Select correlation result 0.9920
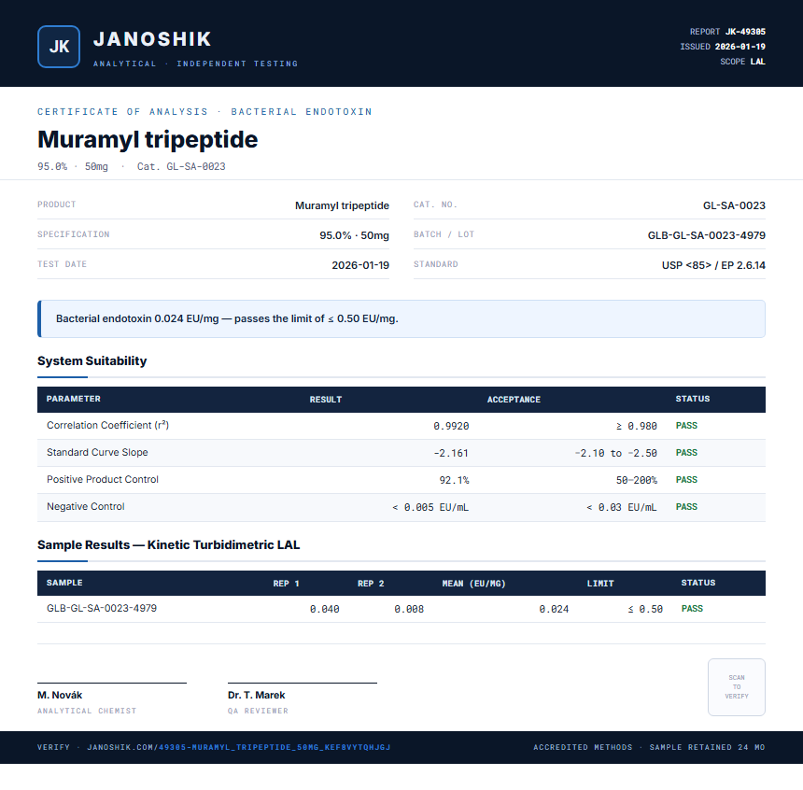Image resolution: width=803 pixels, height=790 pixels. 451,426
